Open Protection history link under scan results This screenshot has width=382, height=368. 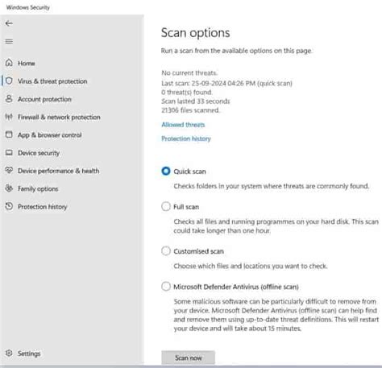[186, 139]
